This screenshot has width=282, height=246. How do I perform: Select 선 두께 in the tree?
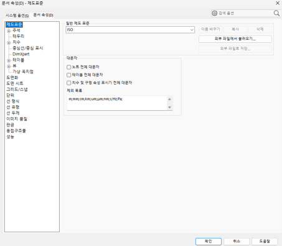pos(13,113)
